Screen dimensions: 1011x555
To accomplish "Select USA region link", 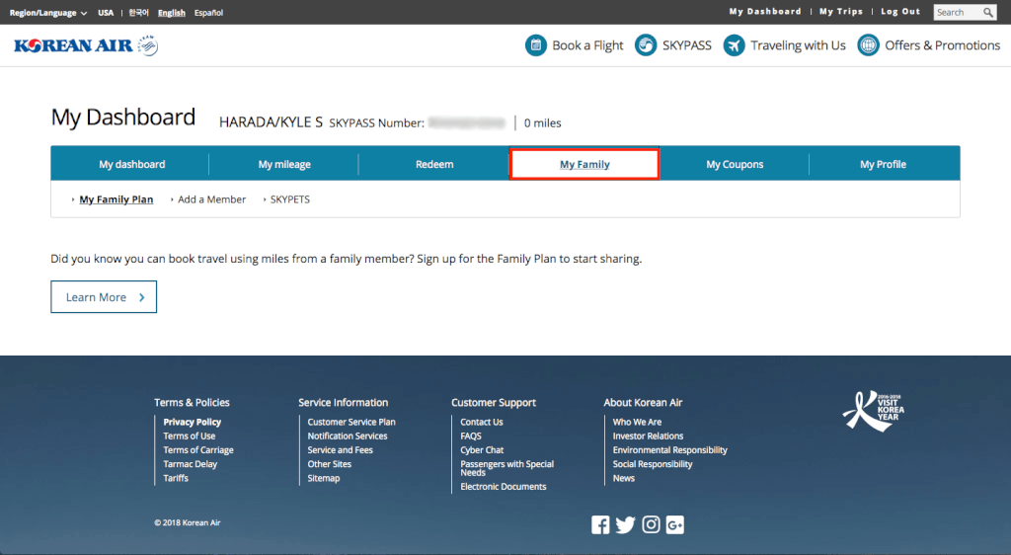I will [x=106, y=12].
